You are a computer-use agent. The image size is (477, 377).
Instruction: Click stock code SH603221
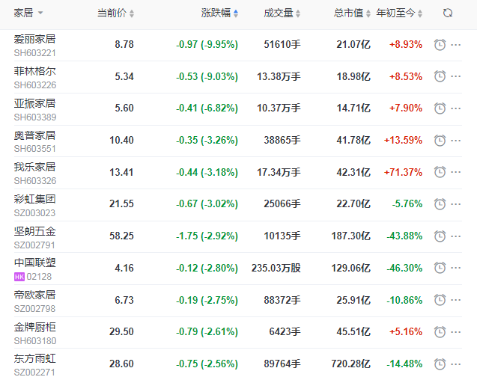tap(34, 52)
